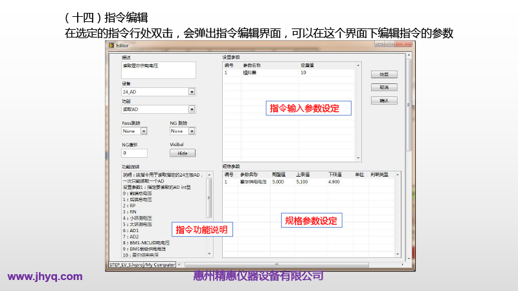Click the Editor window vertical scrollbar thumb
The width and height of the screenshot is (518, 291).
point(409,105)
